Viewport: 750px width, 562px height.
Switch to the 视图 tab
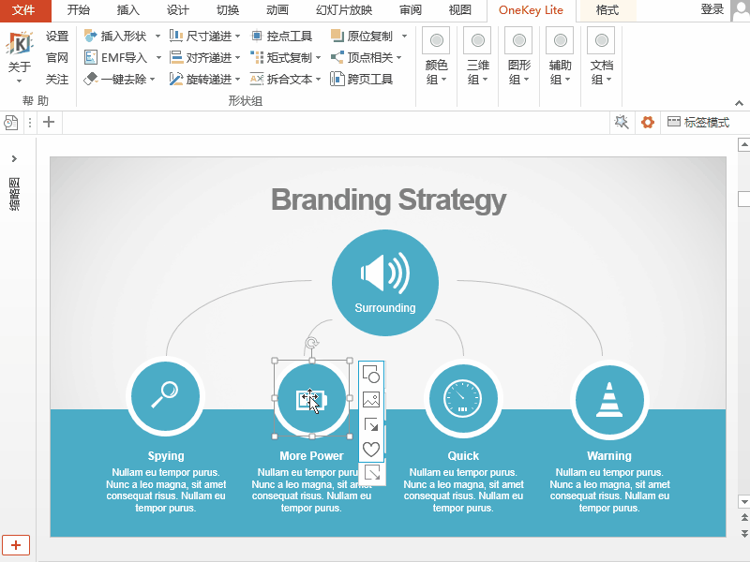tap(460, 10)
